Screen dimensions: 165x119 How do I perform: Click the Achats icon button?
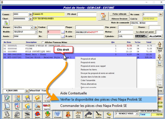tap(103, 16)
